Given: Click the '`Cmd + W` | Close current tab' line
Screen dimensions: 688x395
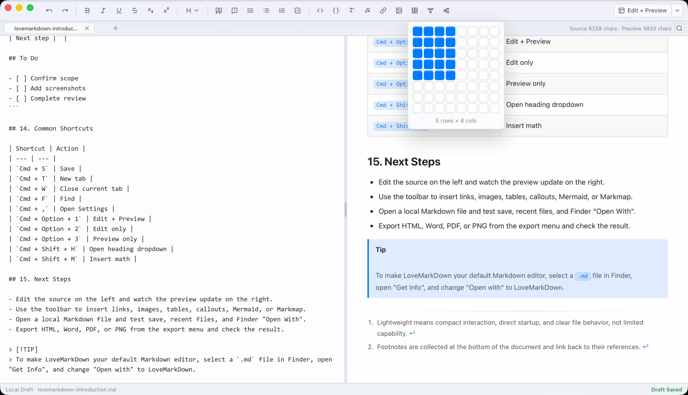Looking at the screenshot, I should [69, 189].
